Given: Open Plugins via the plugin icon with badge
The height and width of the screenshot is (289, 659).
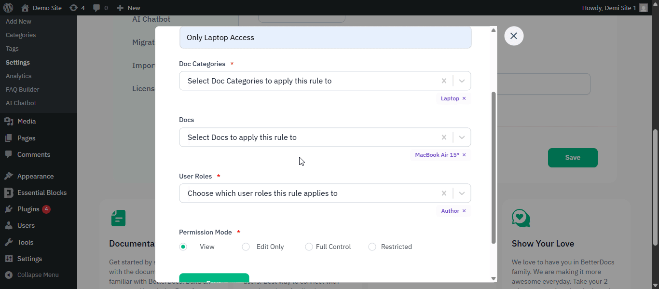Looking at the screenshot, I should [x=10, y=209].
